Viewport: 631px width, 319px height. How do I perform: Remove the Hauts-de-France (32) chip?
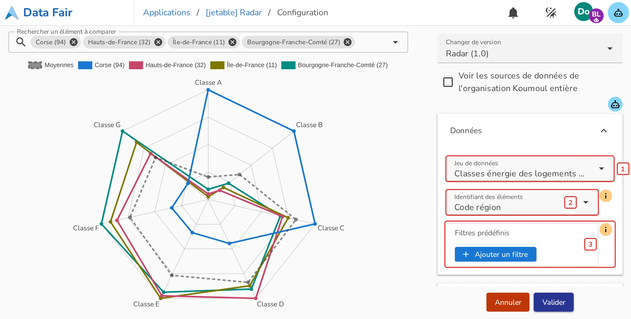pos(158,42)
